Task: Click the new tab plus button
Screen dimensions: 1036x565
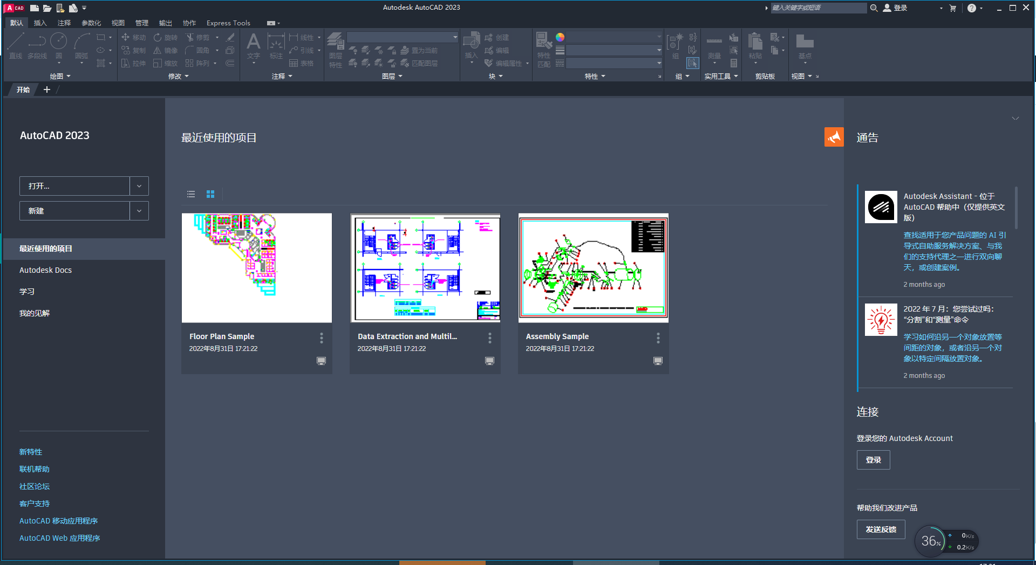Action: (47, 89)
